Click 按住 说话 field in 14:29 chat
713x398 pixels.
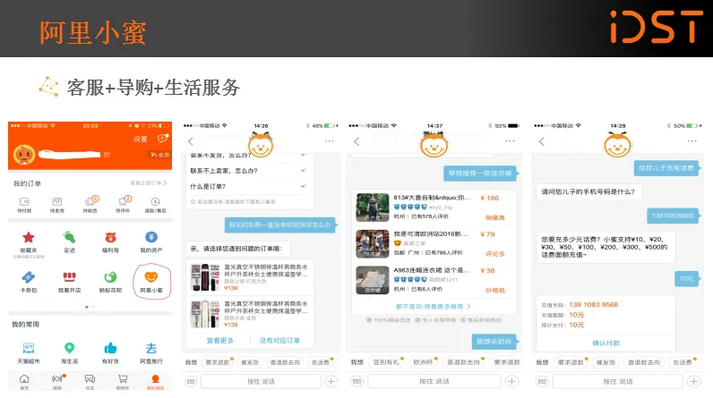pos(618,381)
